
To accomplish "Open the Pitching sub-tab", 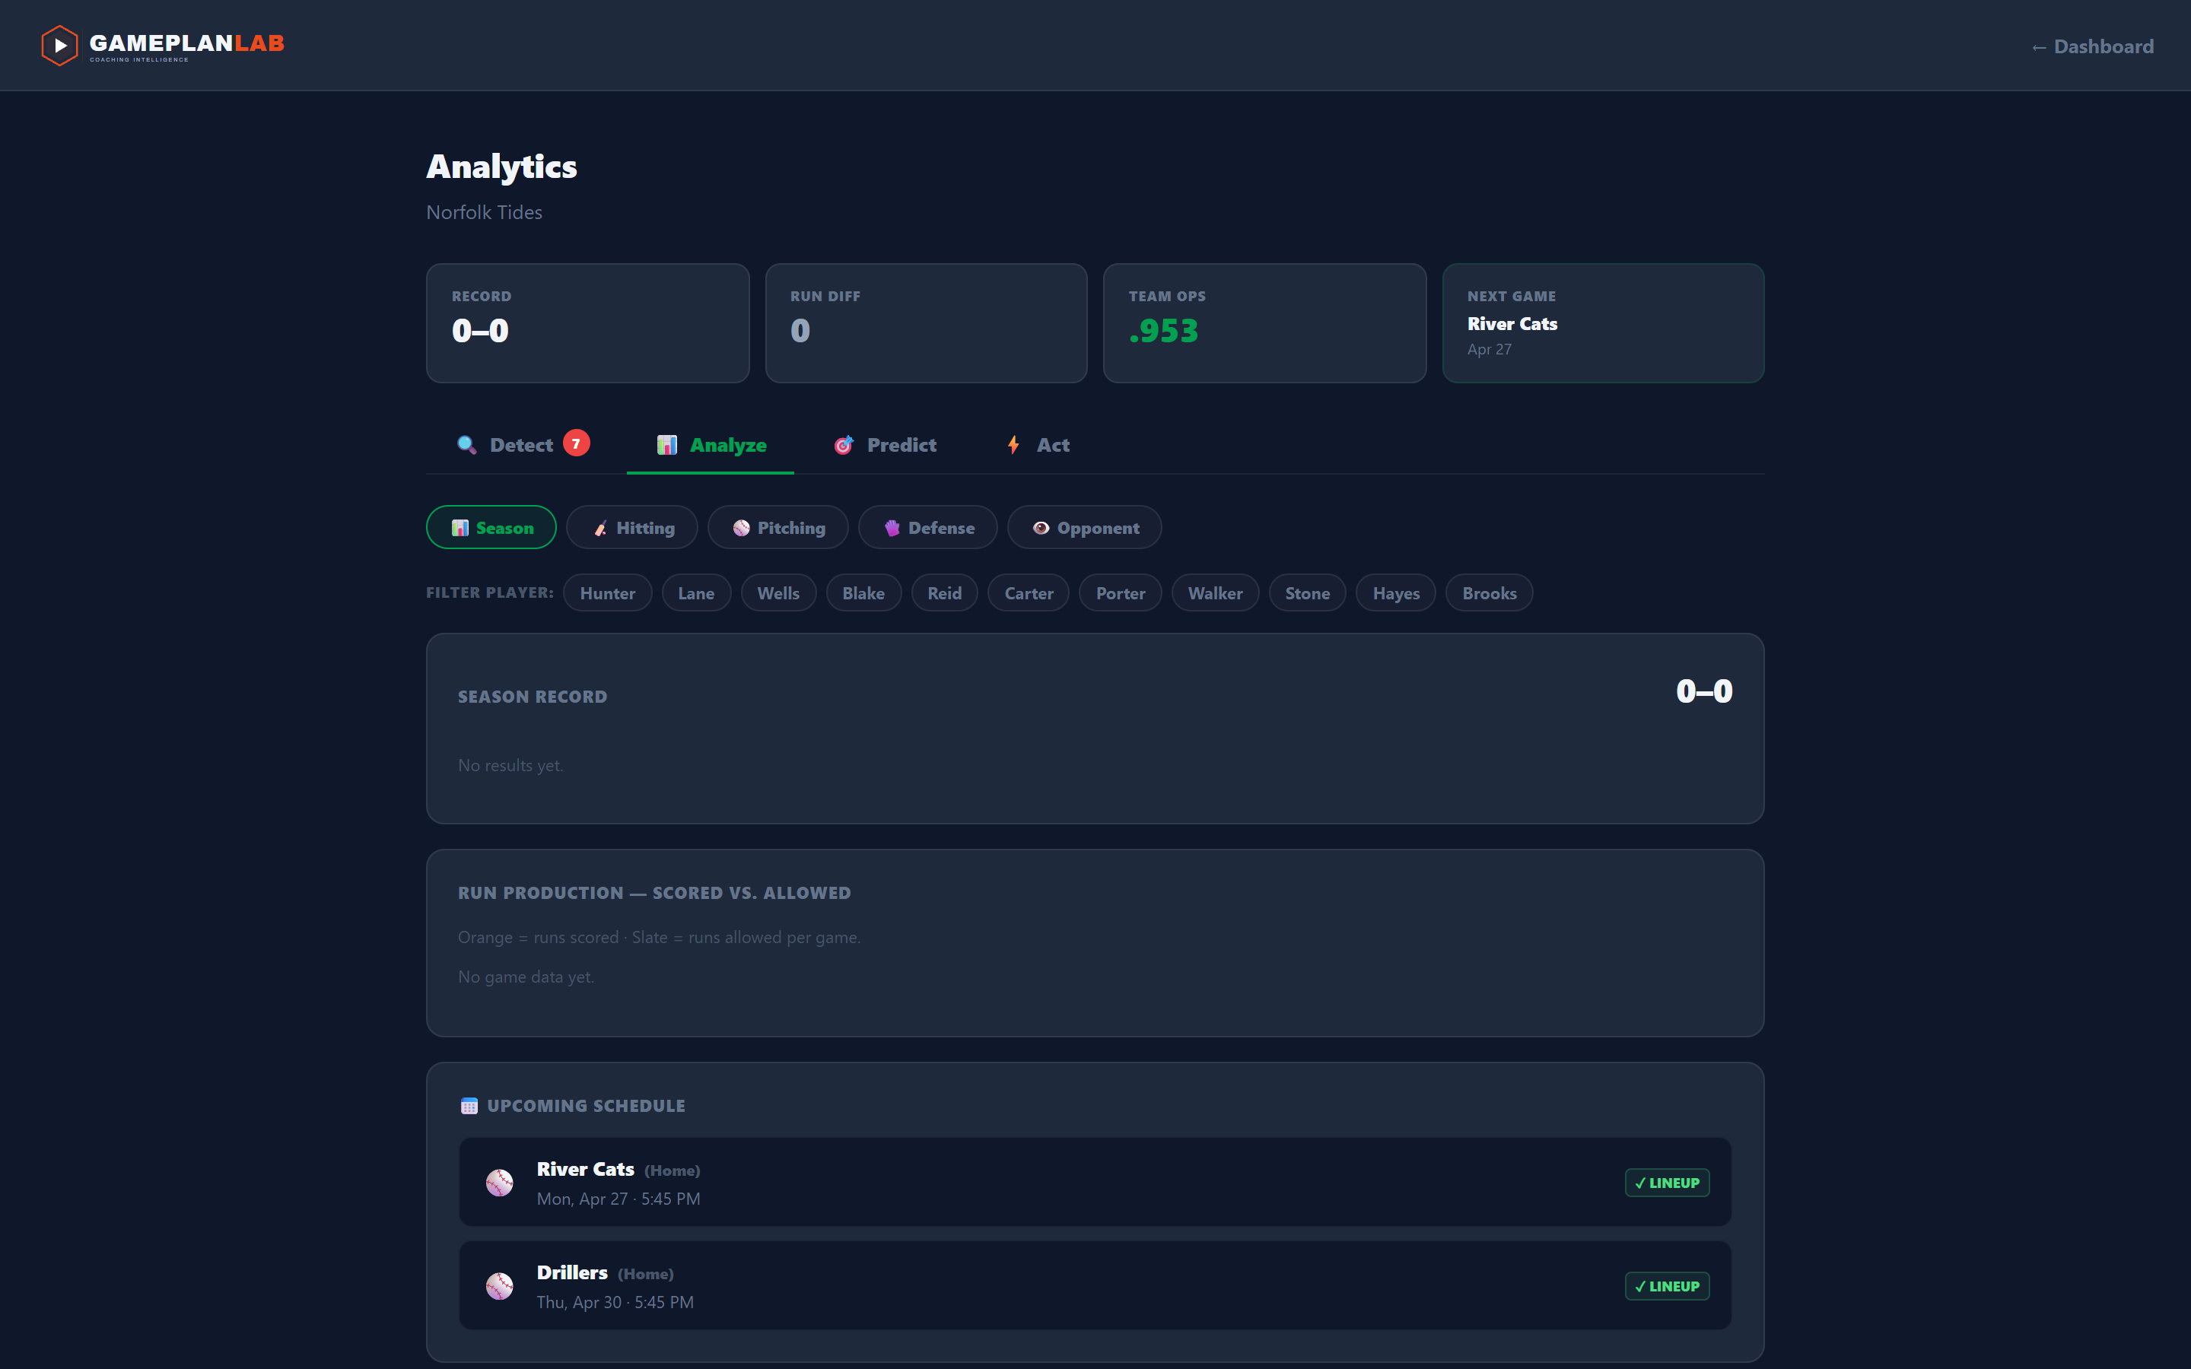I will [778, 528].
